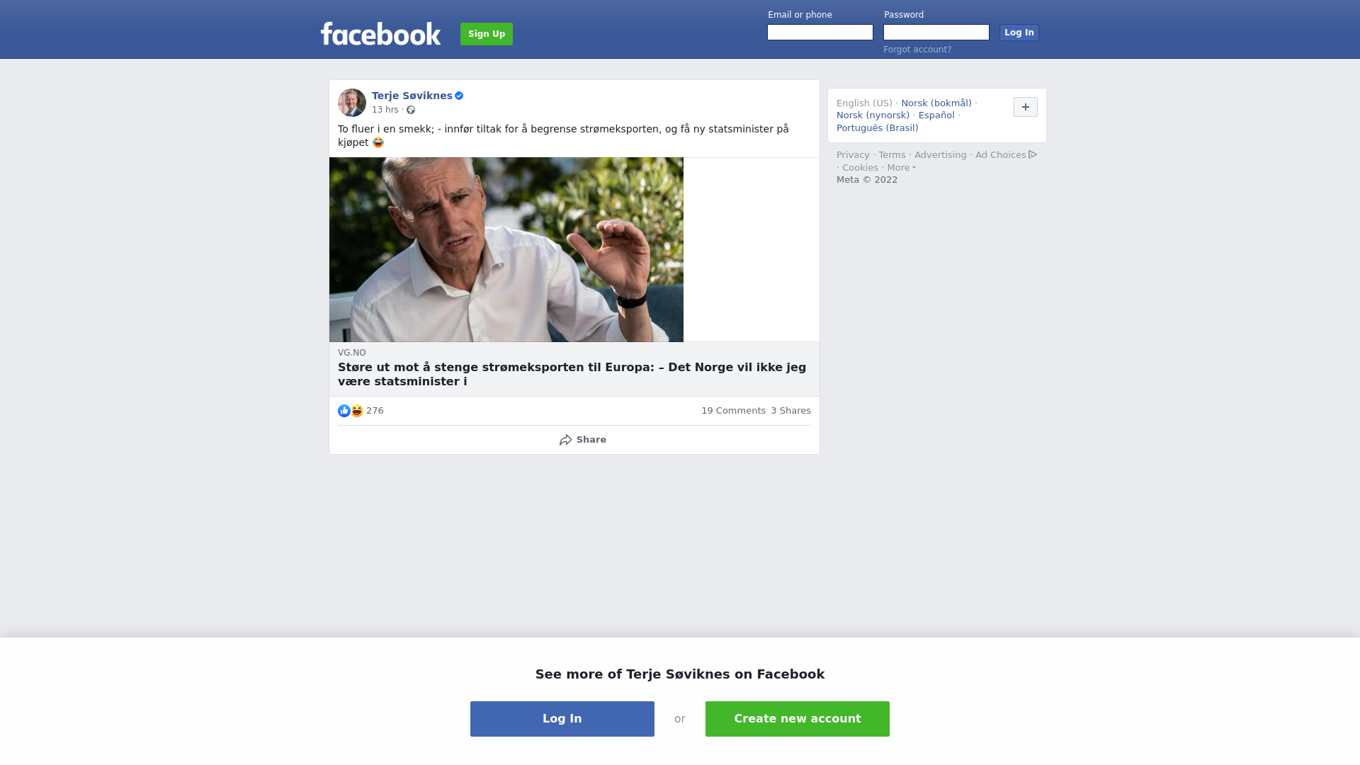1360x765 pixels.
Task: Click the public globe privacy icon
Action: click(411, 110)
